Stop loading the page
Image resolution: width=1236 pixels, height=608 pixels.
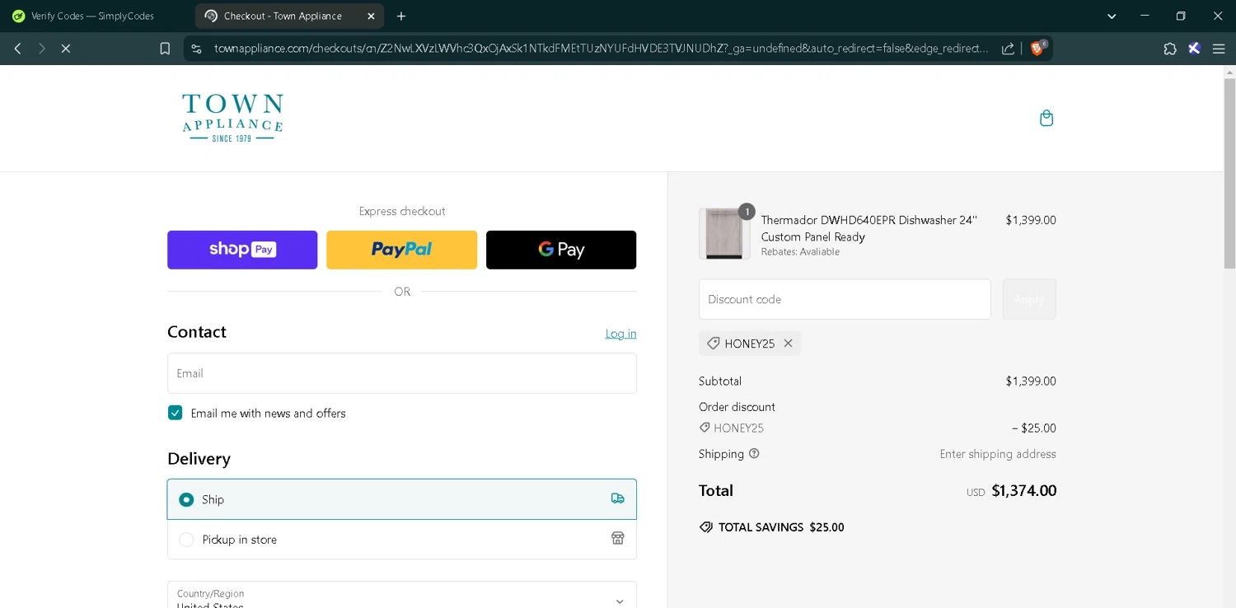pos(66,49)
